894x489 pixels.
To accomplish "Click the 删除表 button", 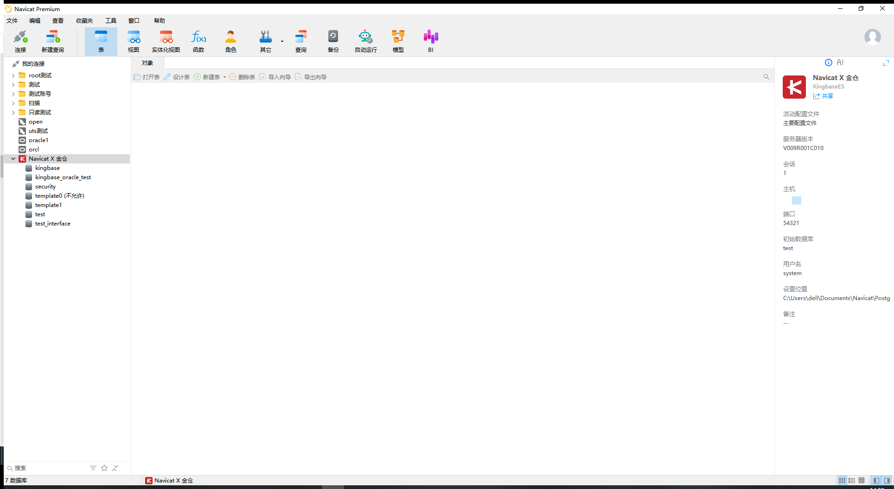I will pyautogui.click(x=242, y=77).
